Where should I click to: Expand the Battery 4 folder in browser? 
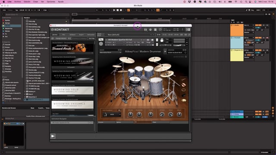pos(25,92)
